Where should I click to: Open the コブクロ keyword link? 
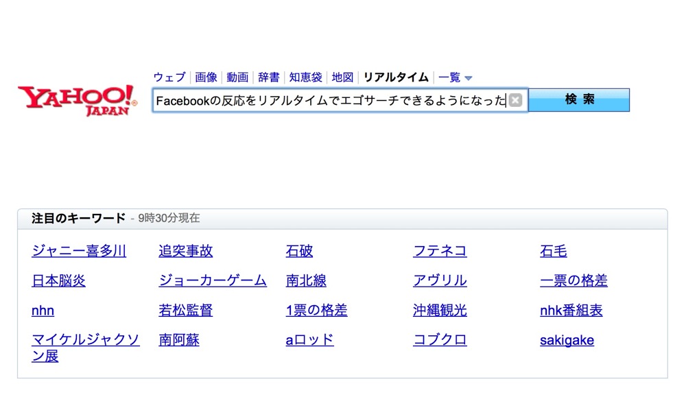pos(440,340)
